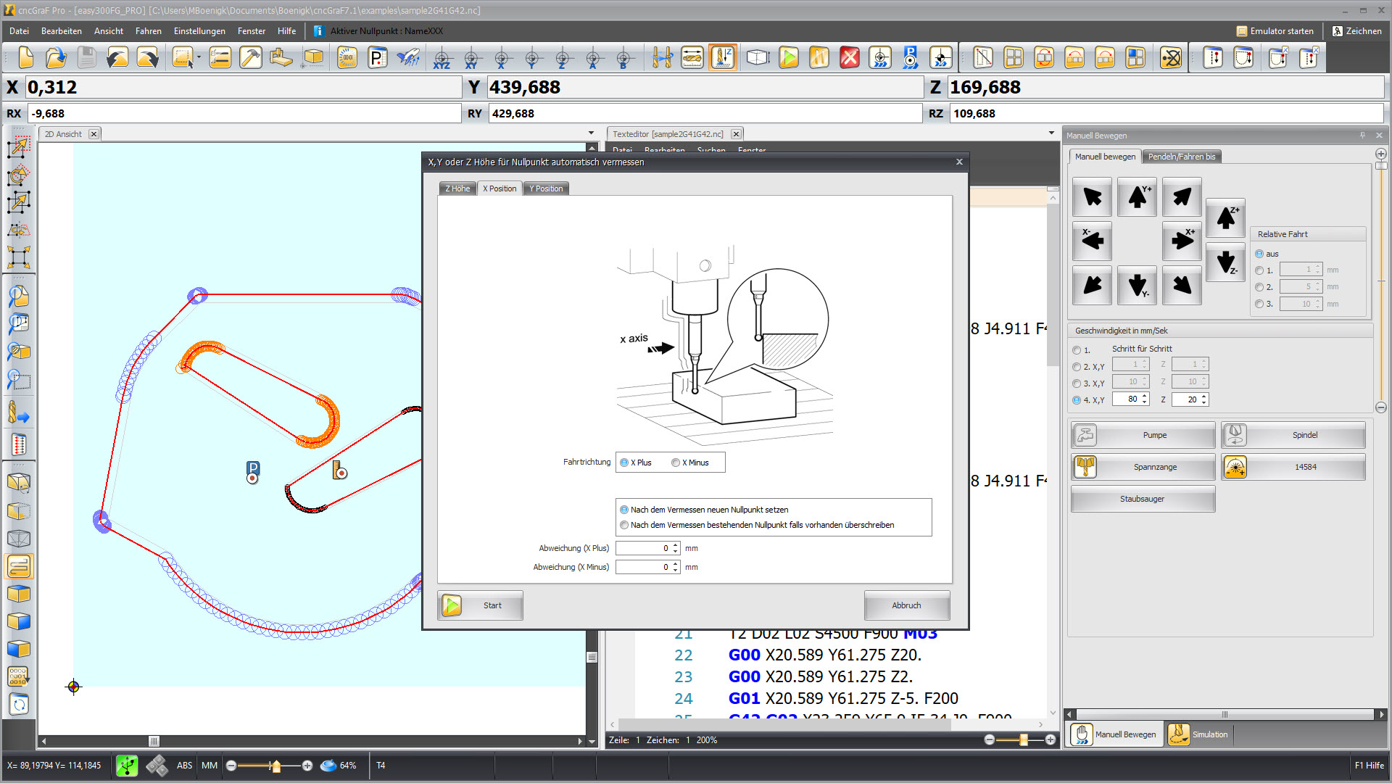Switch to the Pendeln/Fahren bis tab

[1182, 157]
